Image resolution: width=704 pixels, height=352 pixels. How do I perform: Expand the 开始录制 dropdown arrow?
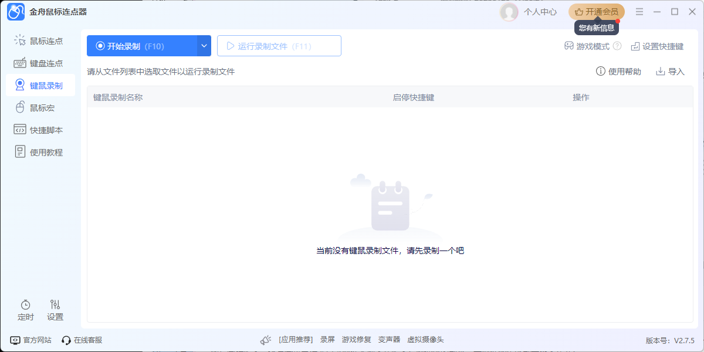[204, 45]
